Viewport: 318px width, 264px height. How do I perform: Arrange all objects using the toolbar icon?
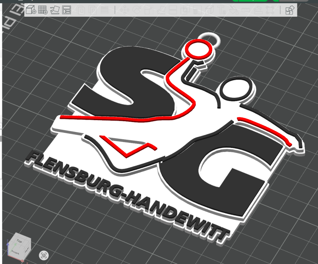point(67,10)
